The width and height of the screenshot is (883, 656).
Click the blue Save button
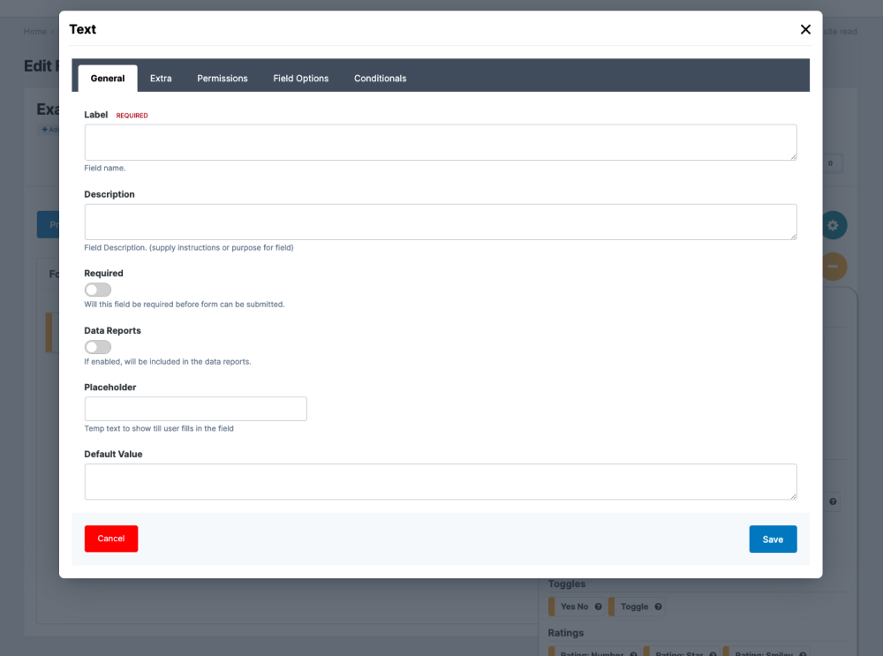click(773, 539)
